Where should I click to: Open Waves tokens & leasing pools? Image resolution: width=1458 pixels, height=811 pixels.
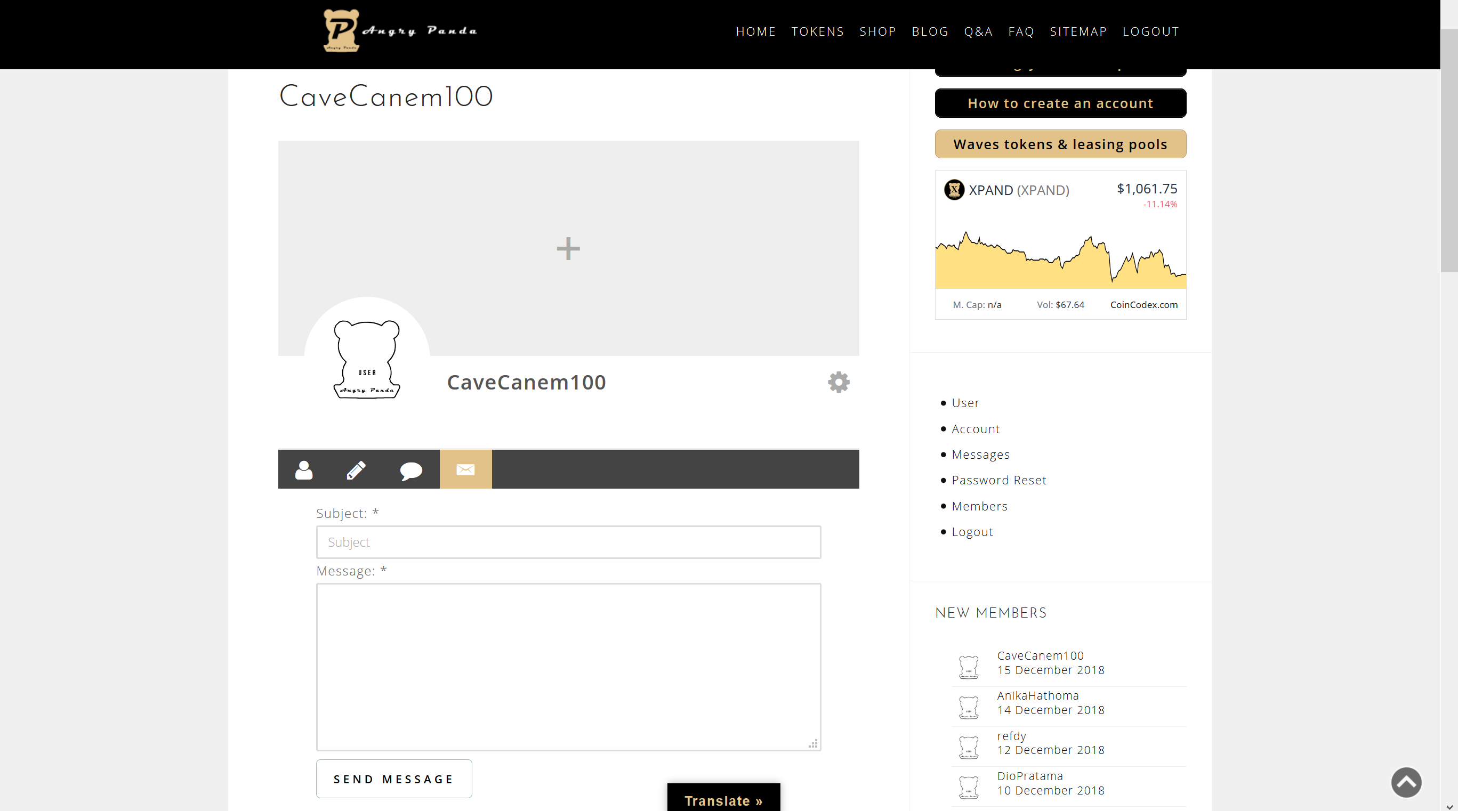tap(1060, 144)
